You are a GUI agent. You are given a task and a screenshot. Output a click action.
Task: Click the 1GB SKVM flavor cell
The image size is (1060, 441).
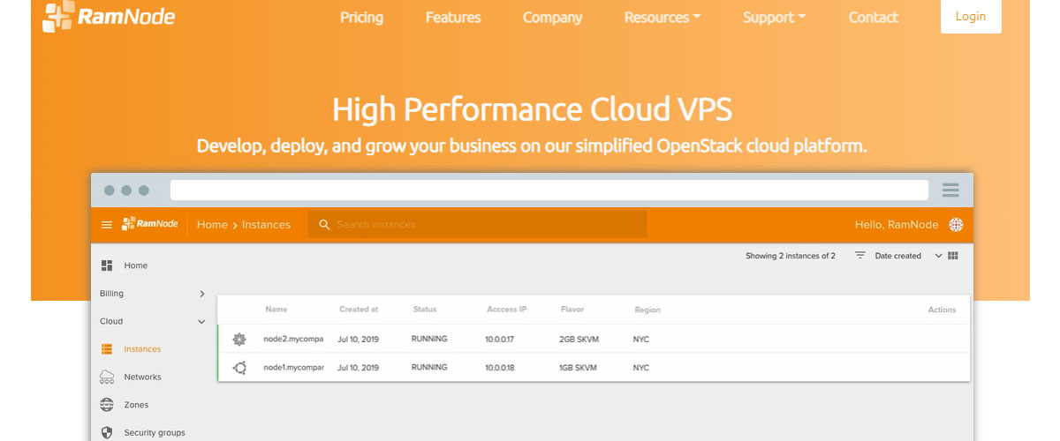click(x=579, y=367)
